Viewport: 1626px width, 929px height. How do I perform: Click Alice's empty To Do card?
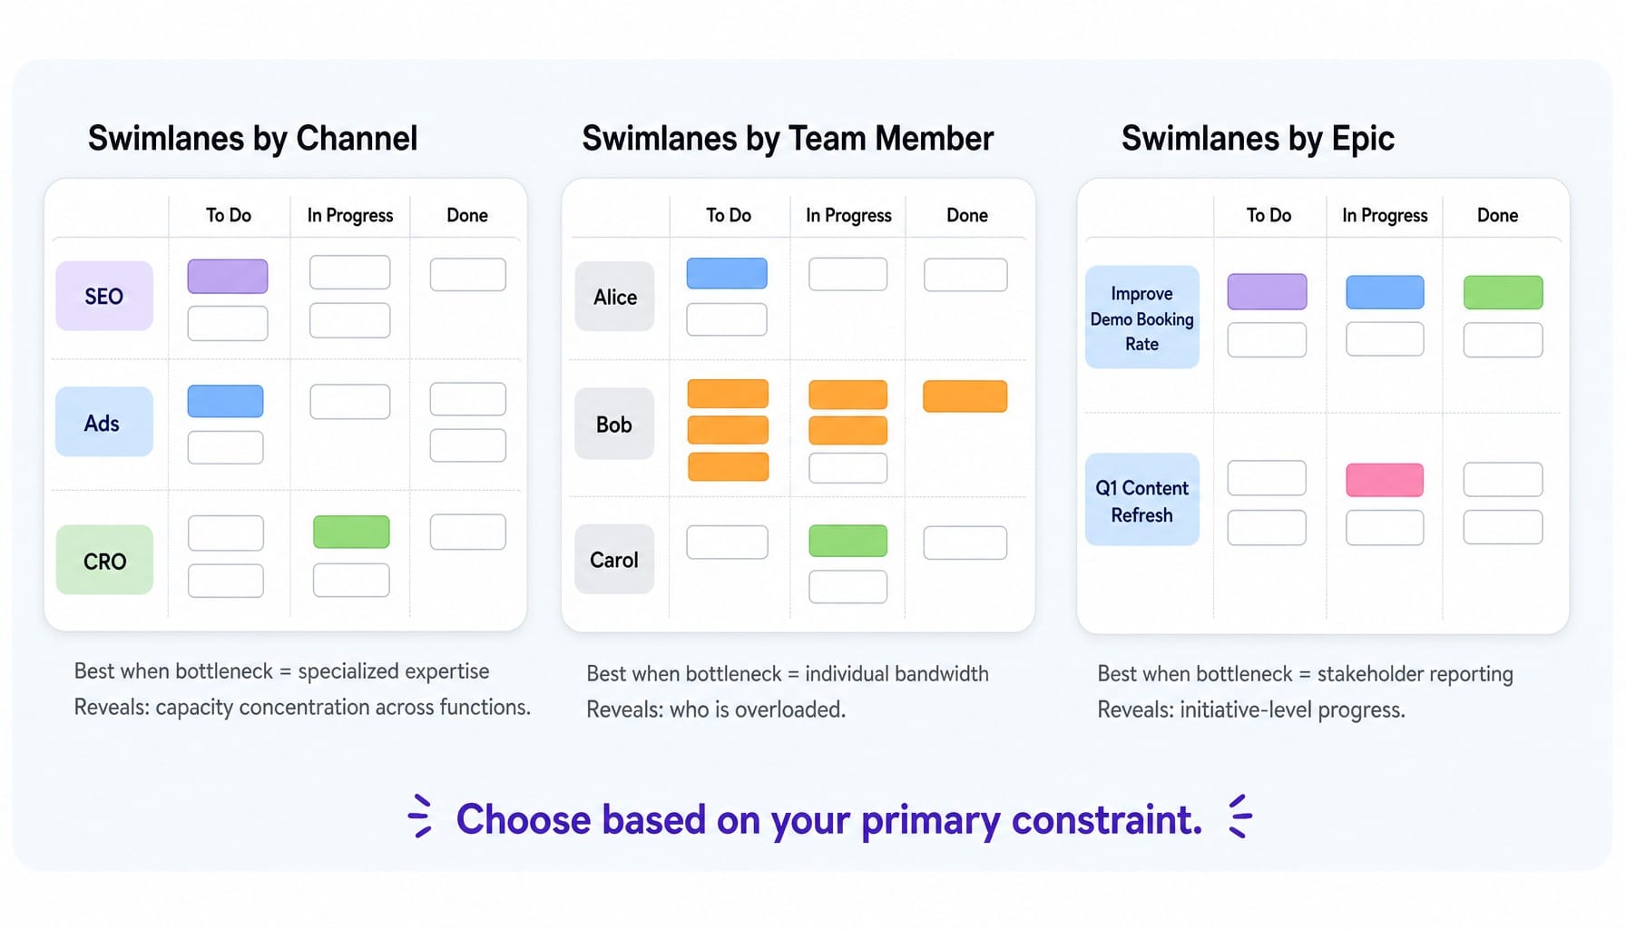(x=727, y=319)
